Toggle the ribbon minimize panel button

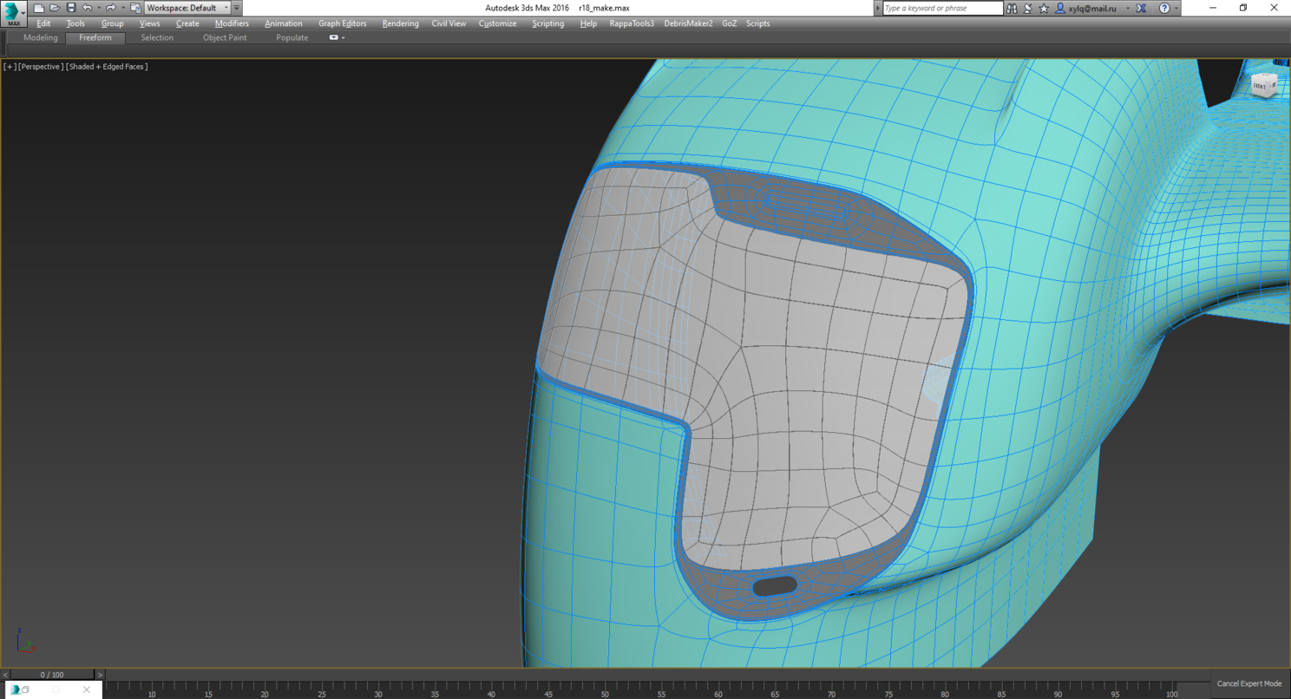pos(334,38)
